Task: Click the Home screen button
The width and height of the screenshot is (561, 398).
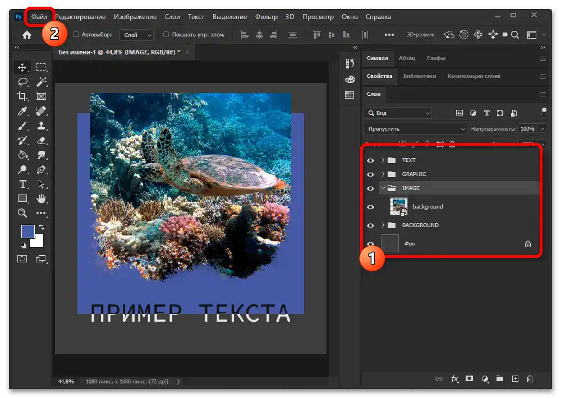Action: [27, 35]
